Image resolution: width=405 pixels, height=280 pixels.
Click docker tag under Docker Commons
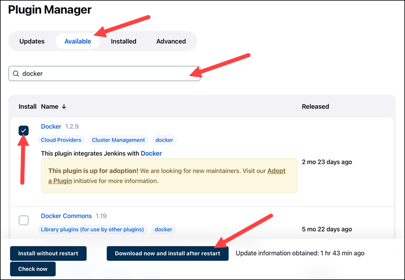(x=163, y=229)
